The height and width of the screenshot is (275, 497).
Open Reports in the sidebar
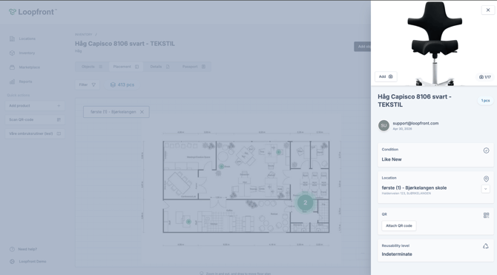click(25, 82)
